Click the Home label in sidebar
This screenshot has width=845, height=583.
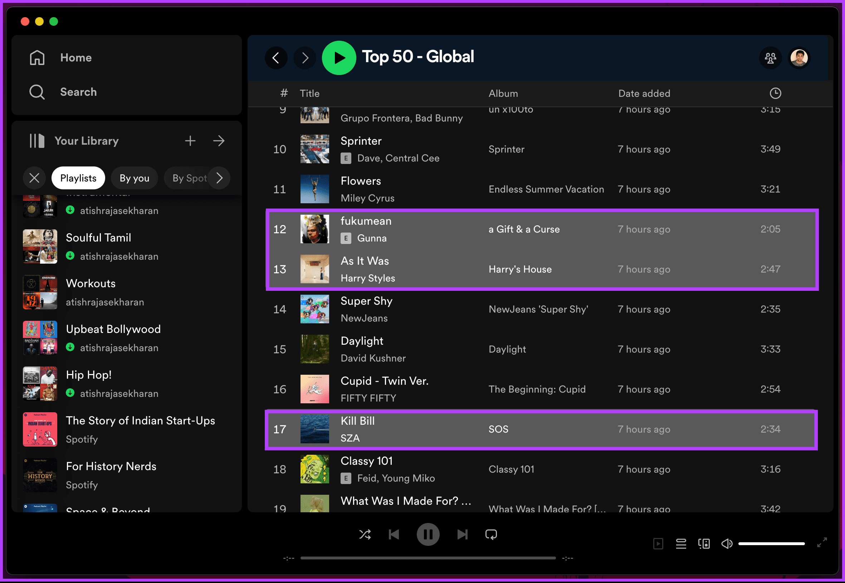tap(76, 58)
